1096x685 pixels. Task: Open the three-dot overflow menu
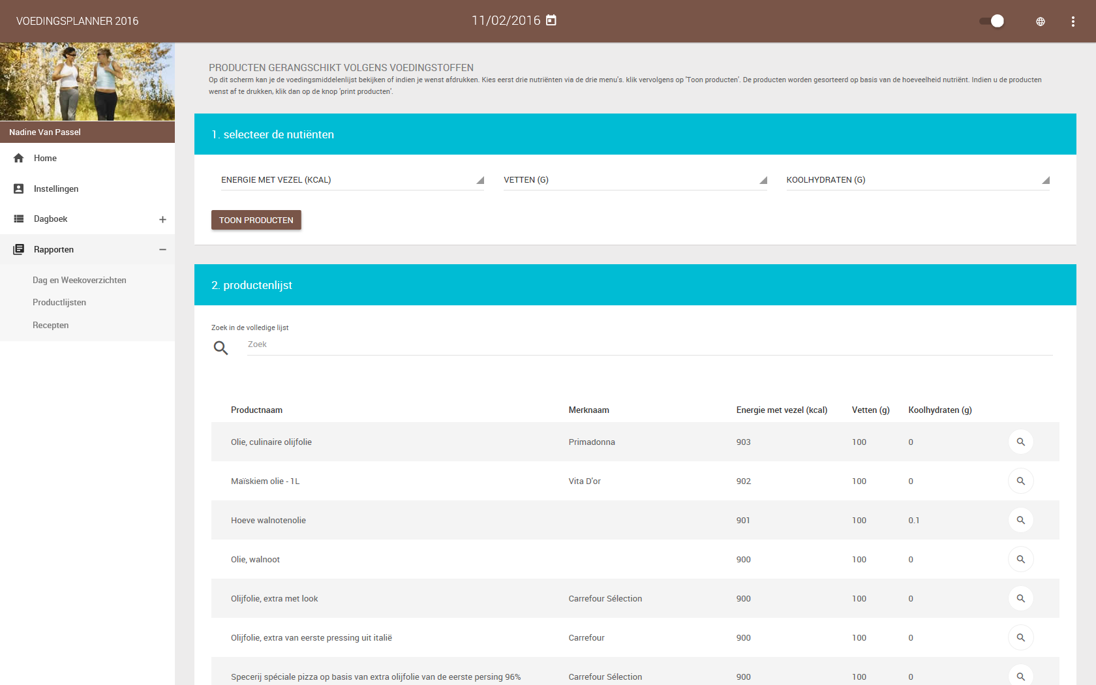click(x=1073, y=22)
